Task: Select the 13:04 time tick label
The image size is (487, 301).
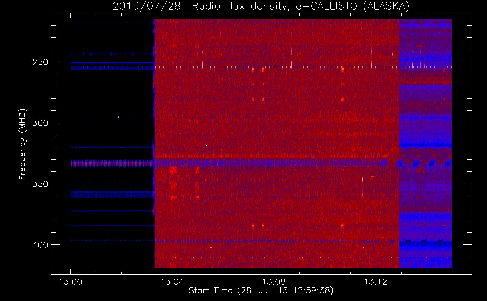Action: tap(172, 282)
